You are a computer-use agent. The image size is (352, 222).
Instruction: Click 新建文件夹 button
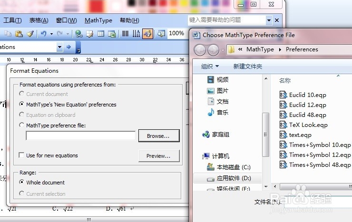(x=248, y=67)
